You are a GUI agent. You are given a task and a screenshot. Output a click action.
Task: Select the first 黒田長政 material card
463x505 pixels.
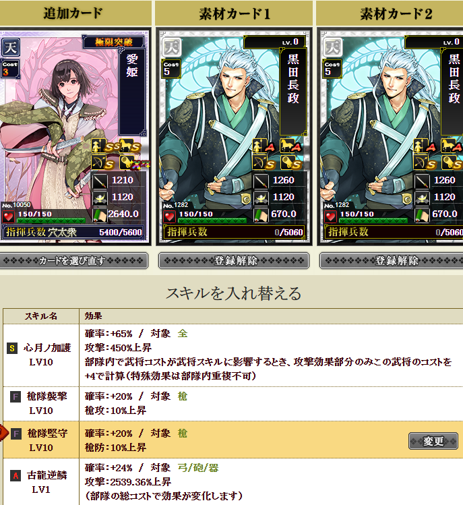(x=234, y=137)
